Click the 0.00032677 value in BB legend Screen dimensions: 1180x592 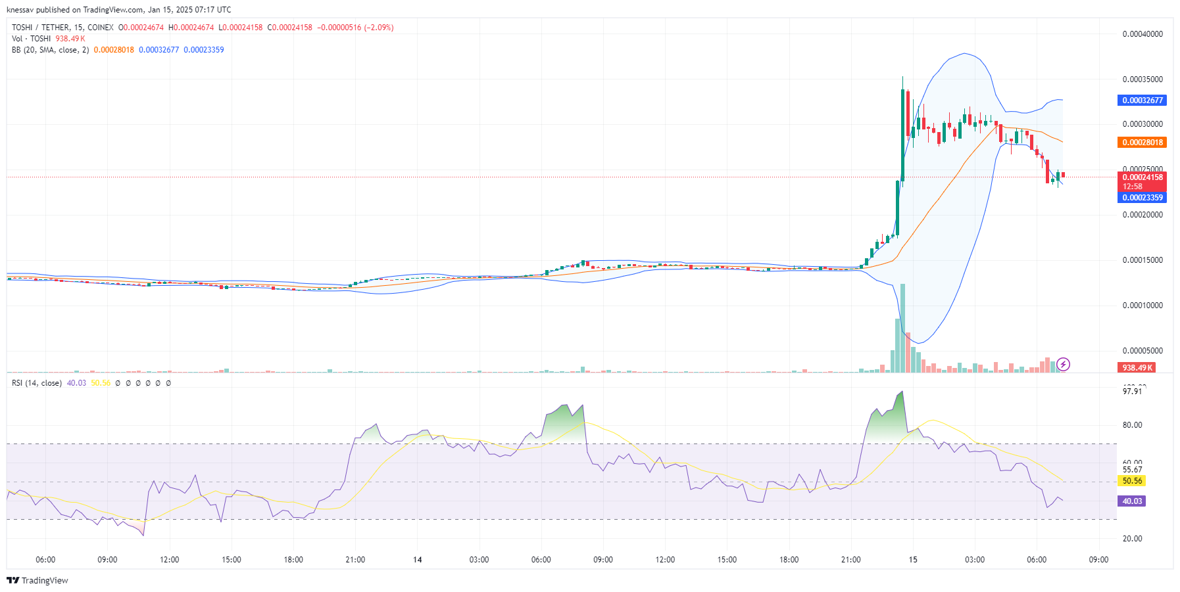click(x=159, y=50)
